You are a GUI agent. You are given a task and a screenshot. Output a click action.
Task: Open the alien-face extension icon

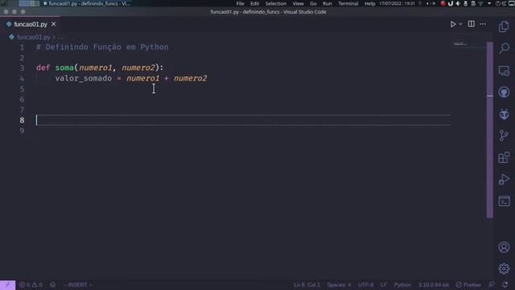504,114
